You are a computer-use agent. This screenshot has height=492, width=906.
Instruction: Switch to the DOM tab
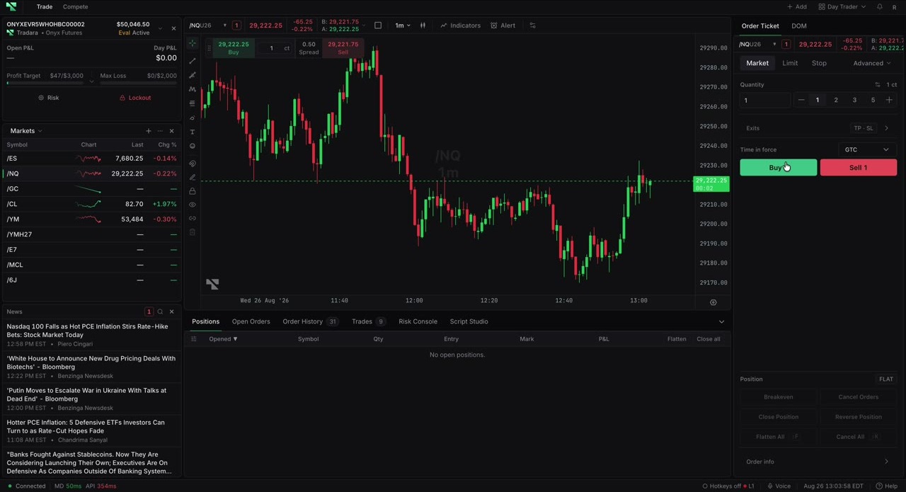pos(798,26)
